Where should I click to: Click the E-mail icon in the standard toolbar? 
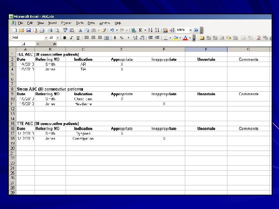coord(42,31)
